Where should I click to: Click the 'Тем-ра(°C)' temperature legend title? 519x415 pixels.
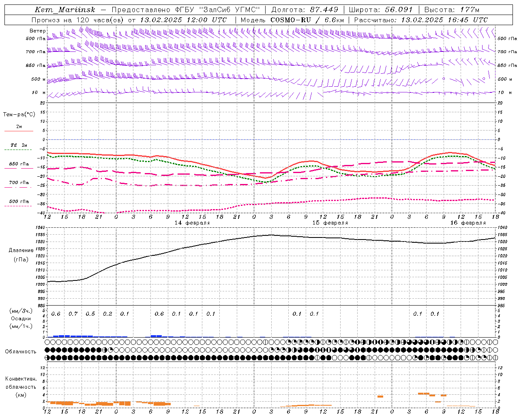pyautogui.click(x=19, y=115)
